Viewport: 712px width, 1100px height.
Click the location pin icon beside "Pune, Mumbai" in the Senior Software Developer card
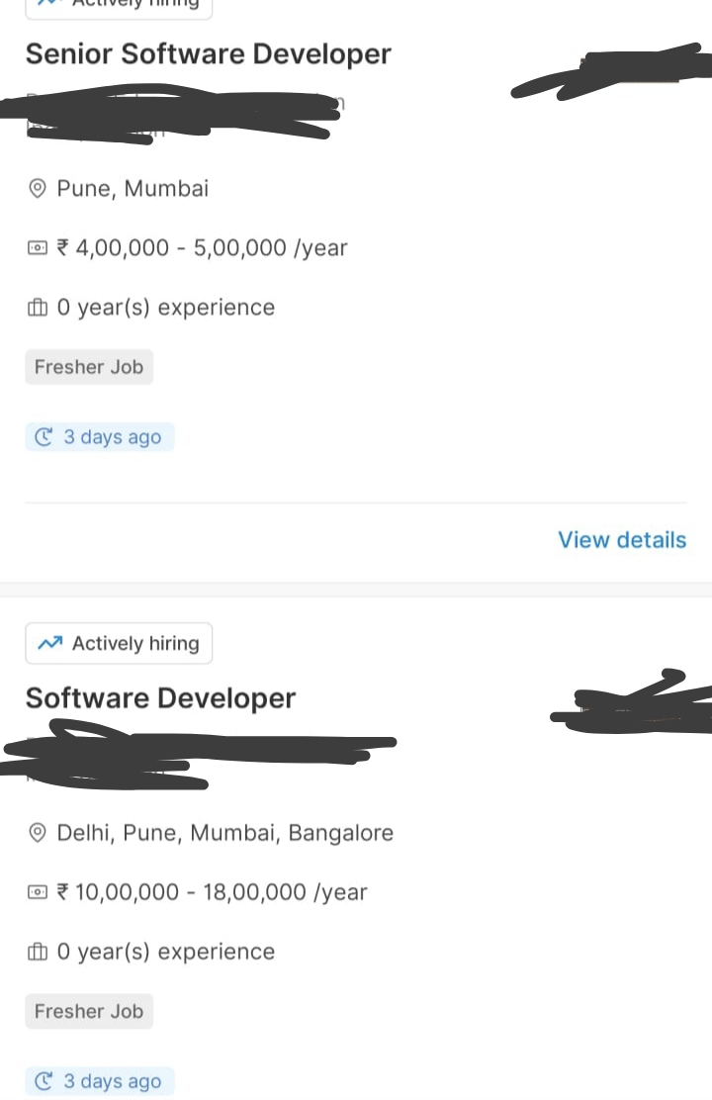click(38, 189)
